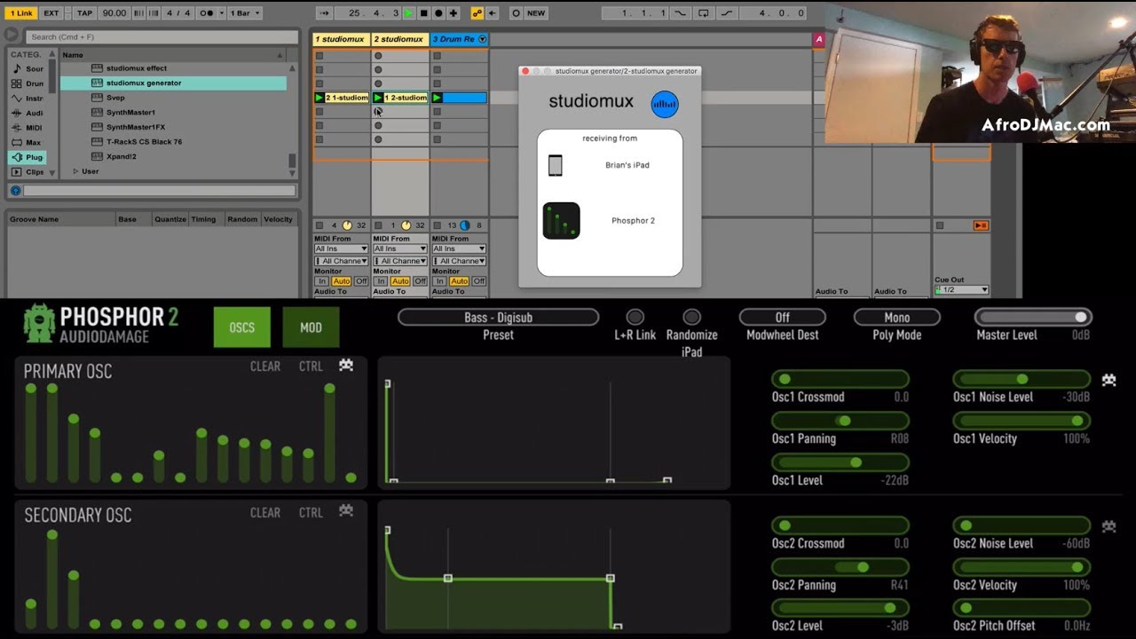The height and width of the screenshot is (639, 1136).
Task: Toggle EXT external sync
Action: coord(51,13)
